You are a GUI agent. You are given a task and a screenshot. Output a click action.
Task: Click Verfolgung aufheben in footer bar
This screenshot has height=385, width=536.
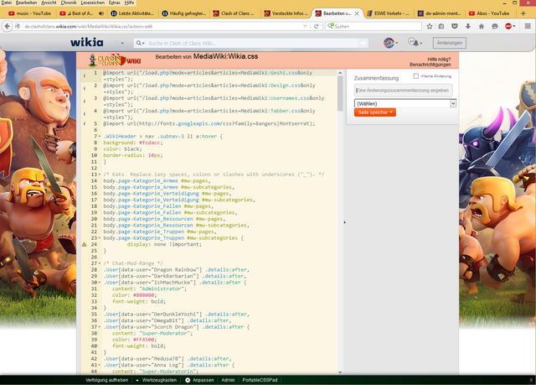pyautogui.click(x=106, y=380)
